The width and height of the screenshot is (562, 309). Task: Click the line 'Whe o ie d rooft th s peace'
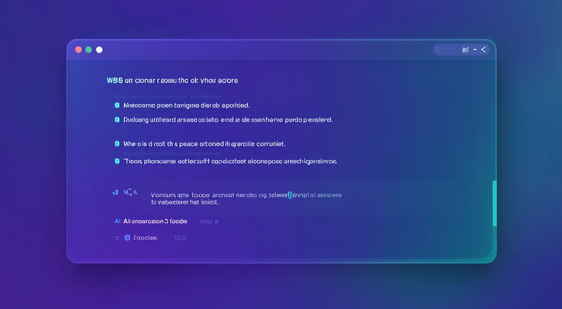tap(205, 144)
